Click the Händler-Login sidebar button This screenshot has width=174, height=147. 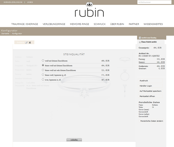150,86
